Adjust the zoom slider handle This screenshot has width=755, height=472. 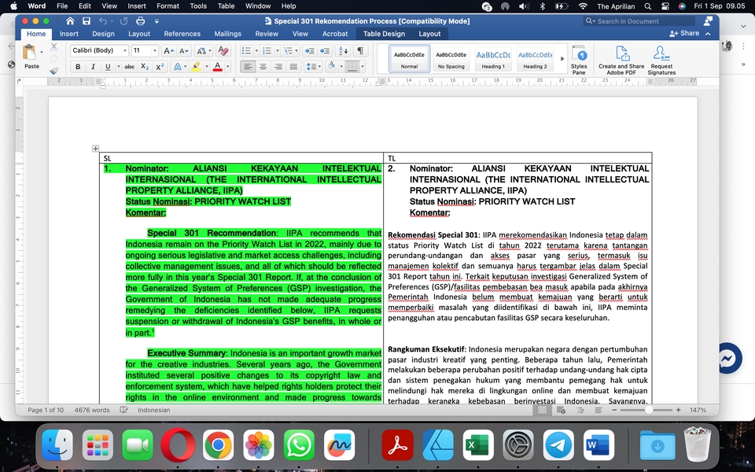(649, 410)
